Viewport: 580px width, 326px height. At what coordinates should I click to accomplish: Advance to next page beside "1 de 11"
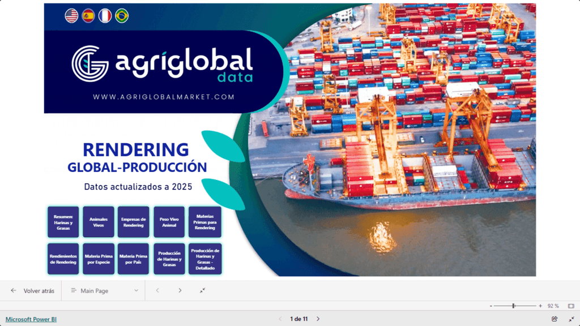coord(318,319)
